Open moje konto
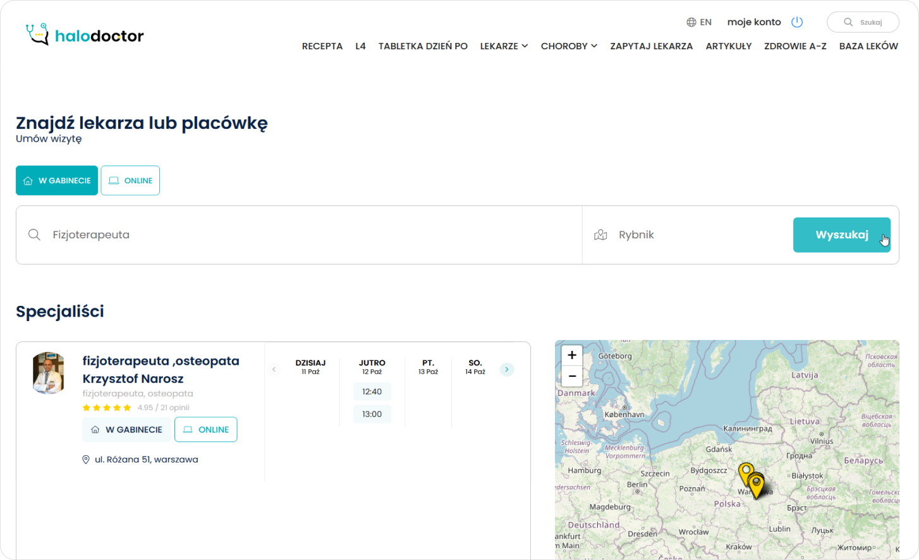Viewport: 919px width, 560px height. 754,22
